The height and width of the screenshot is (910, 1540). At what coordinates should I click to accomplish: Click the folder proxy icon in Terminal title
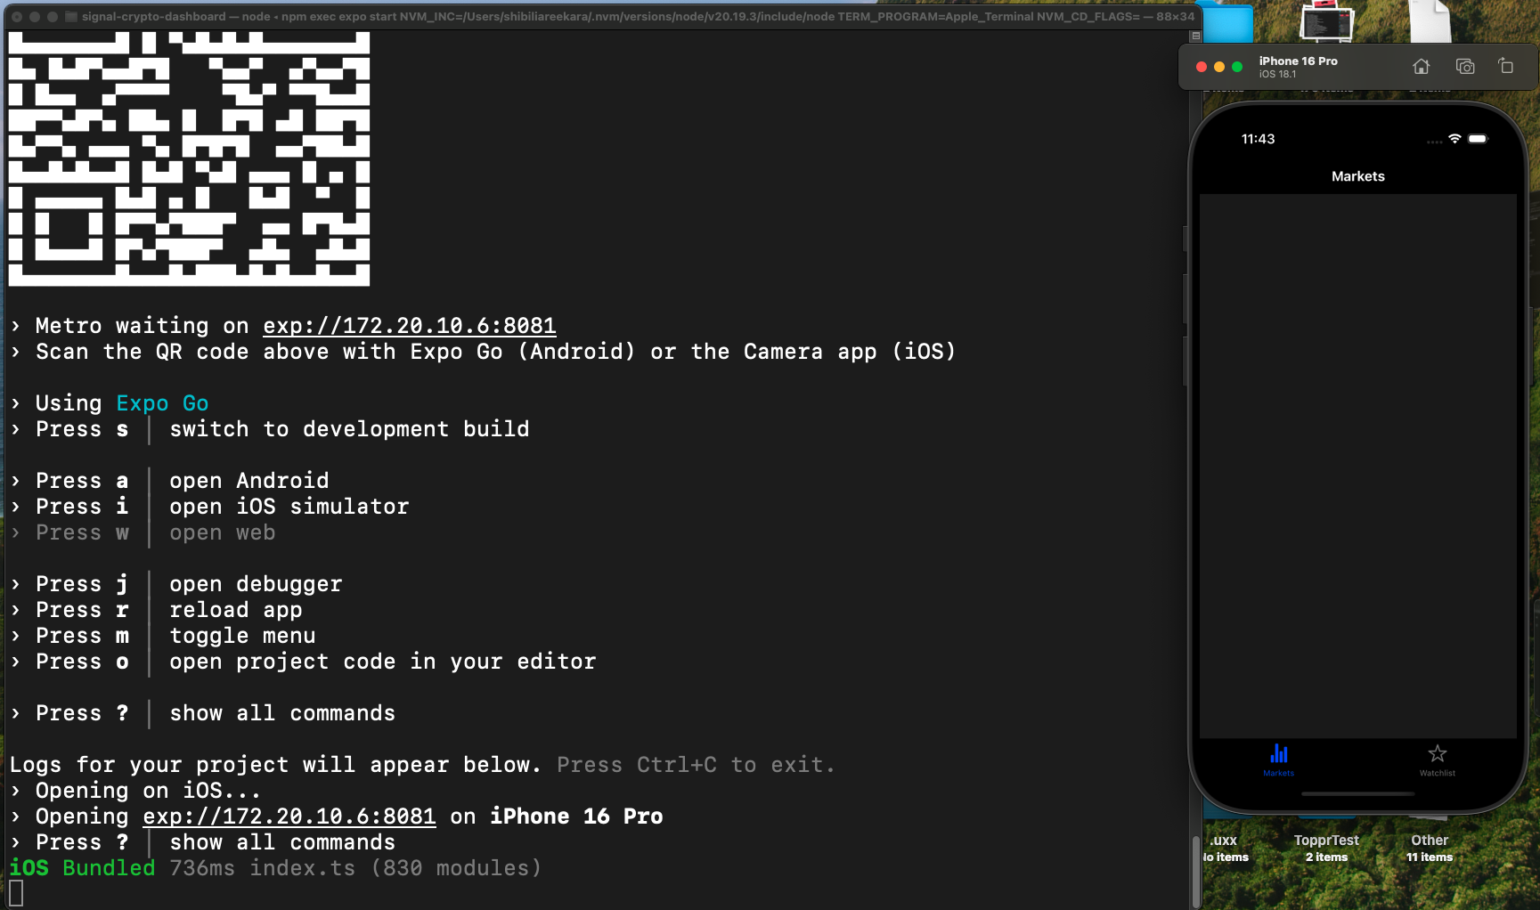coord(71,16)
